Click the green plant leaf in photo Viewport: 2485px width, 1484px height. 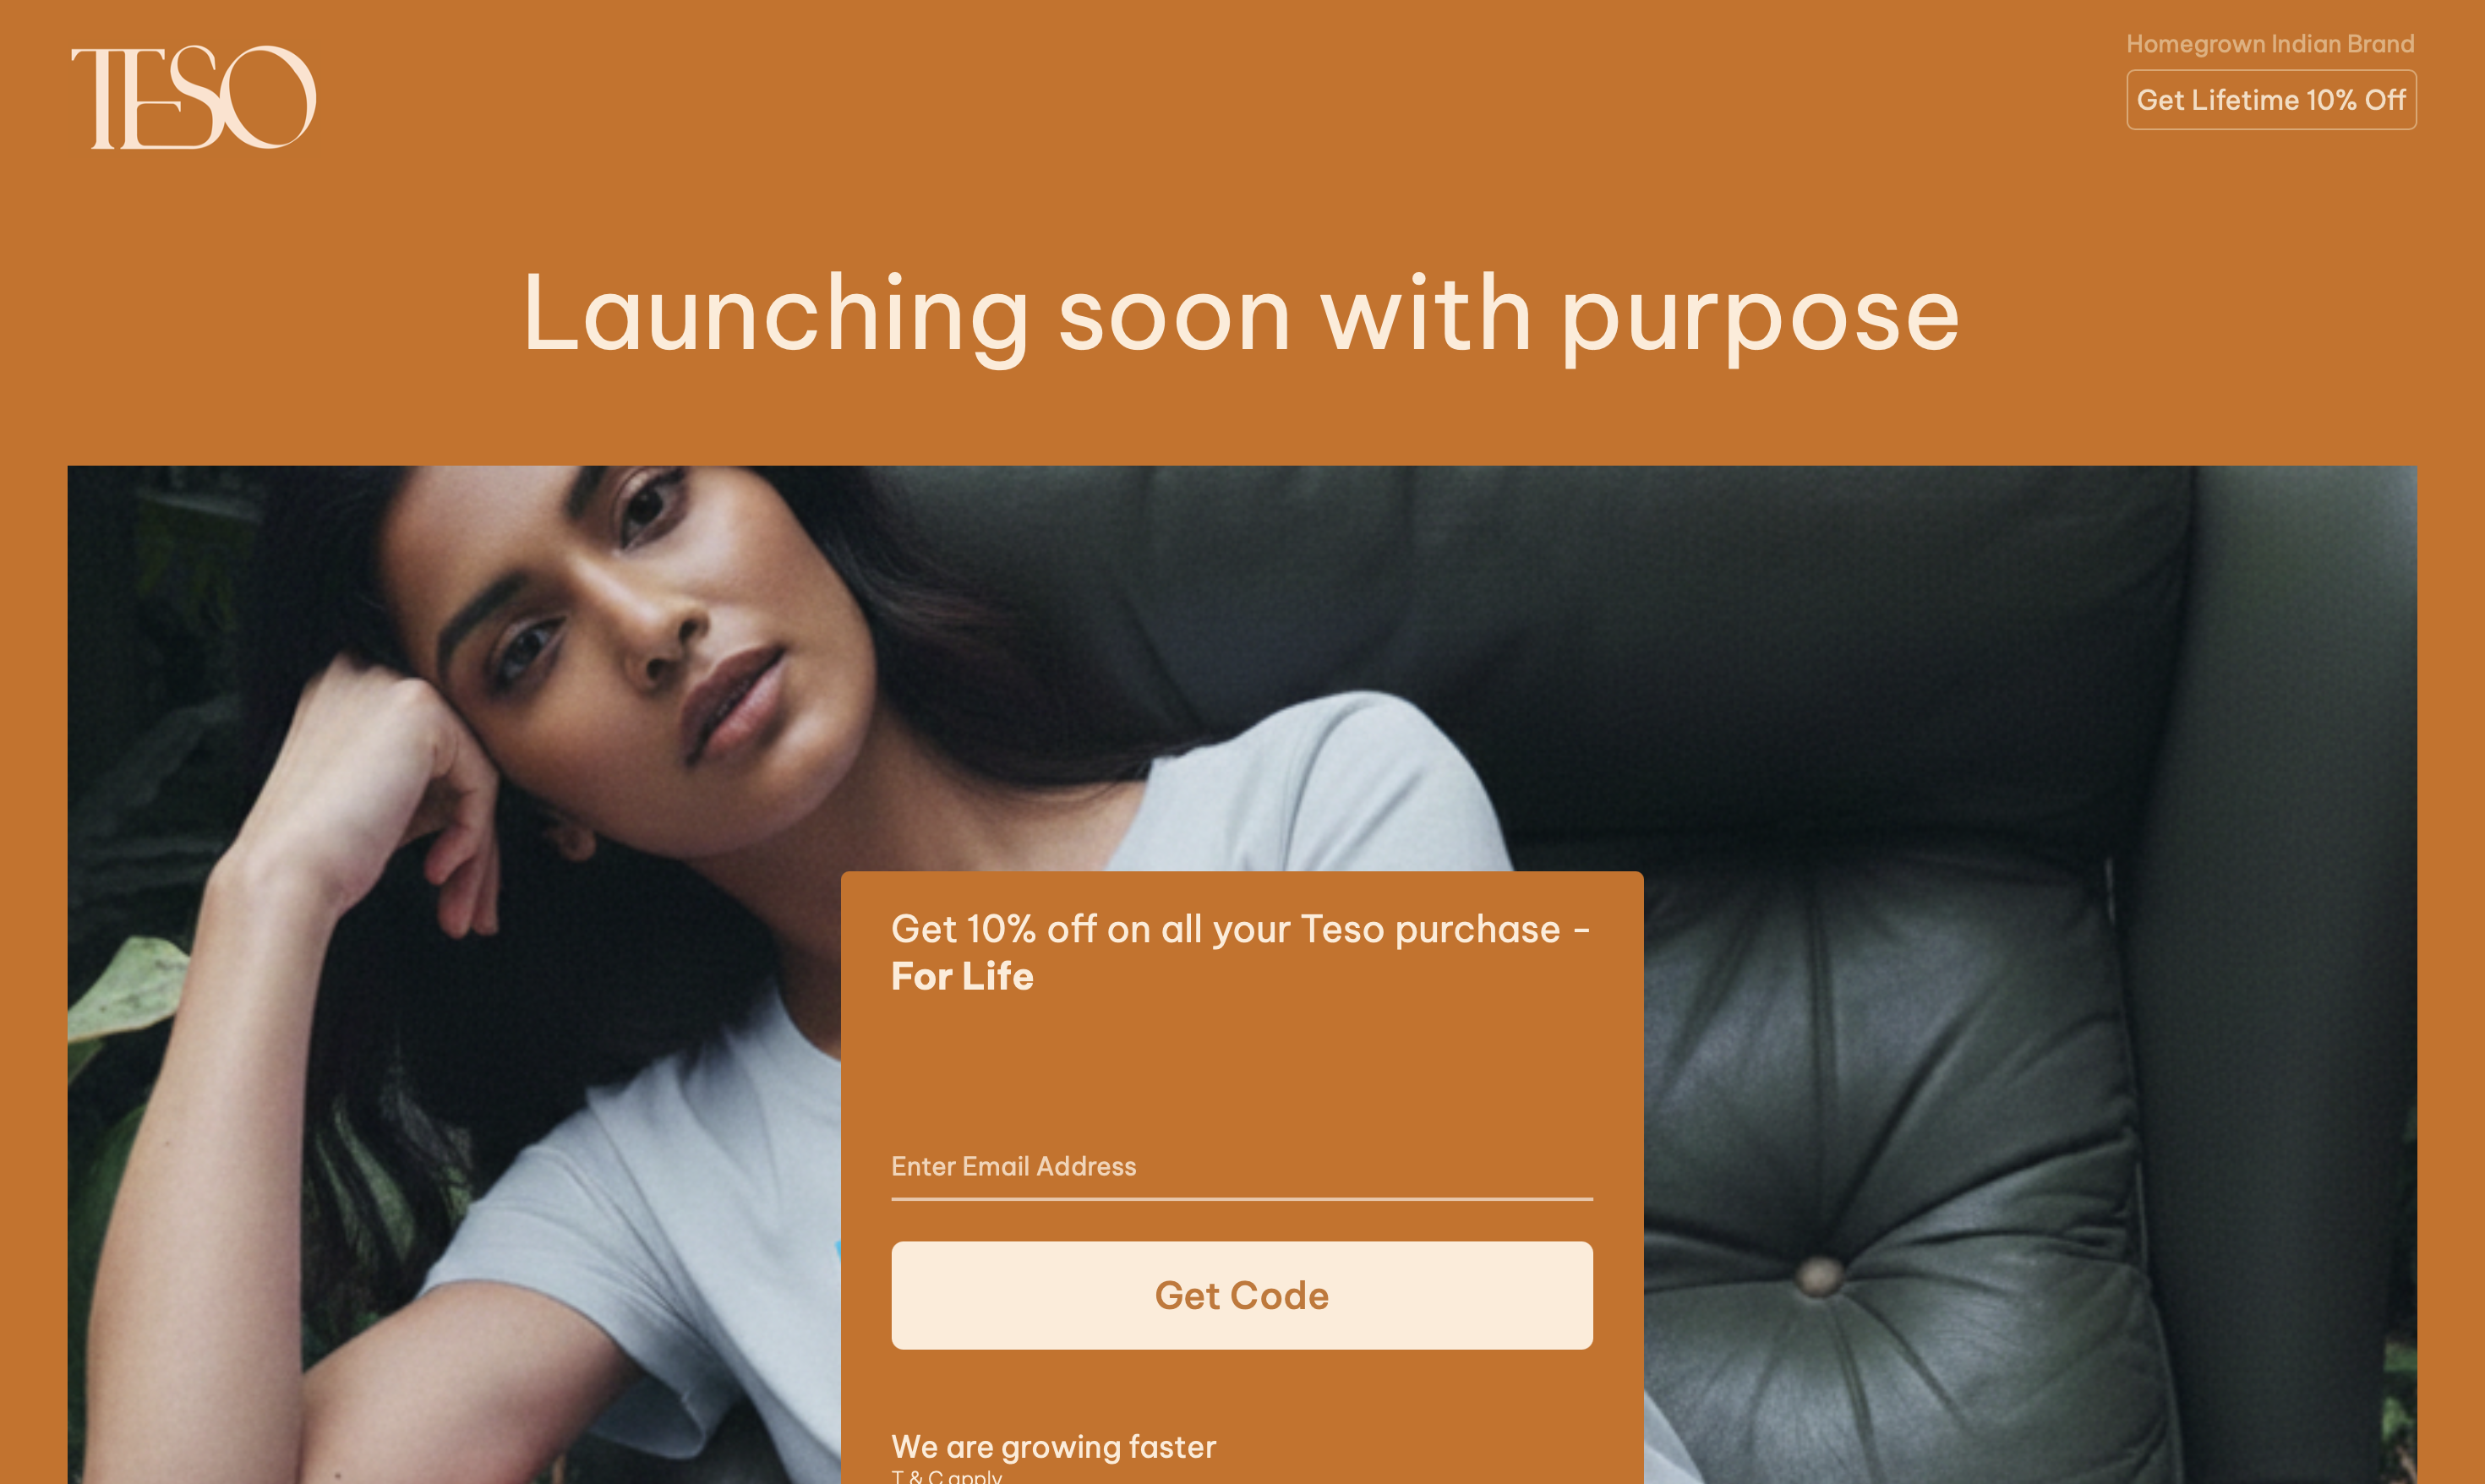click(125, 990)
